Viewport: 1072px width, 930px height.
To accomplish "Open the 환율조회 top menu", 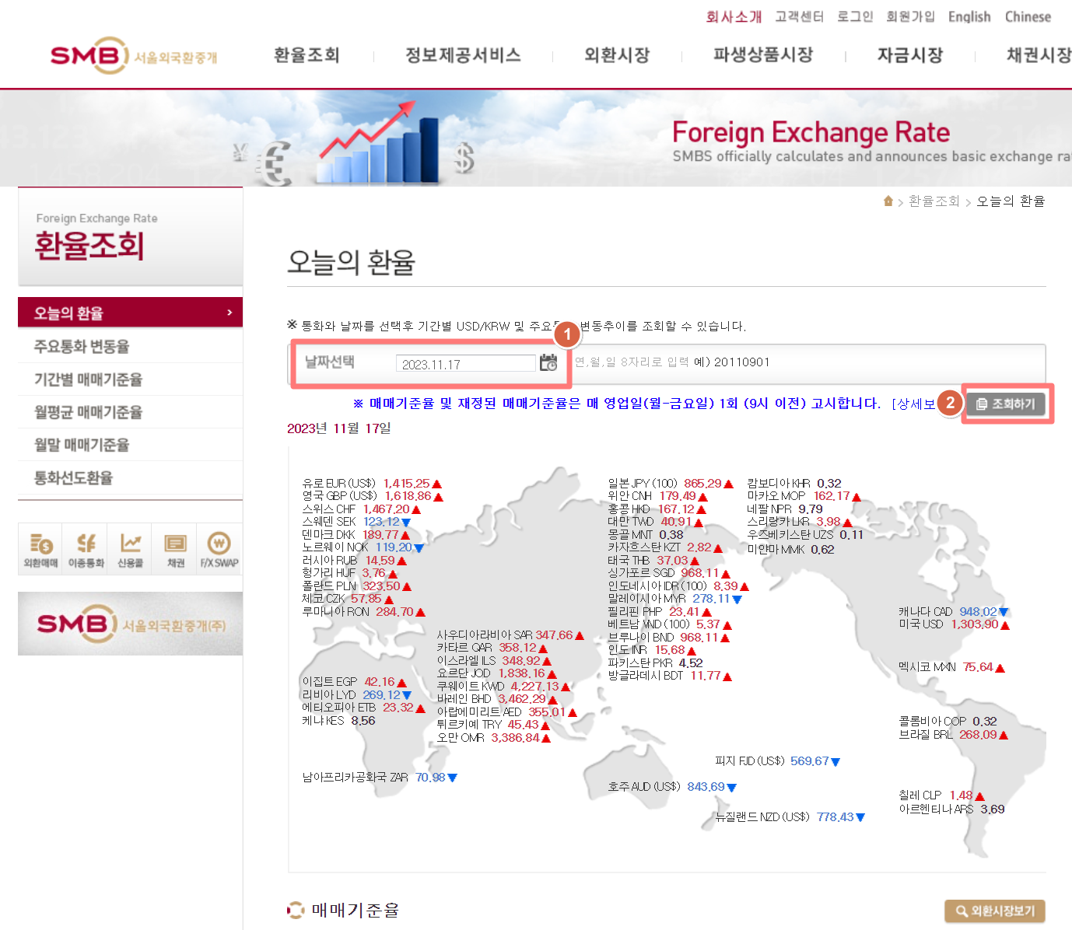I will tap(307, 55).
